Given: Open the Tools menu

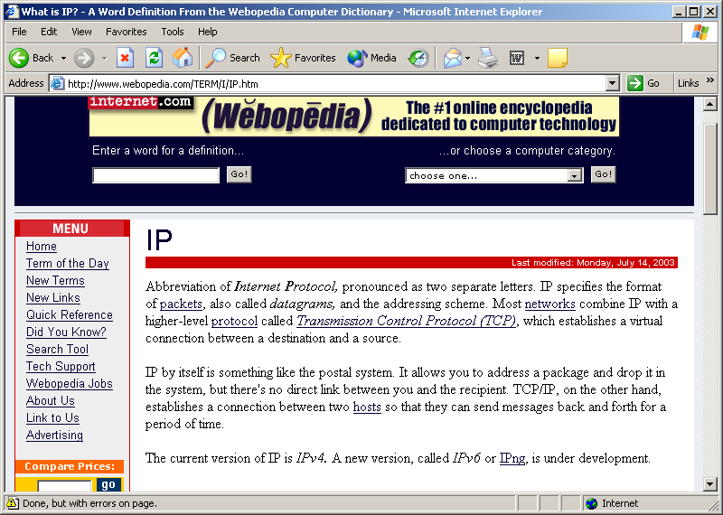Looking at the screenshot, I should pos(173,32).
